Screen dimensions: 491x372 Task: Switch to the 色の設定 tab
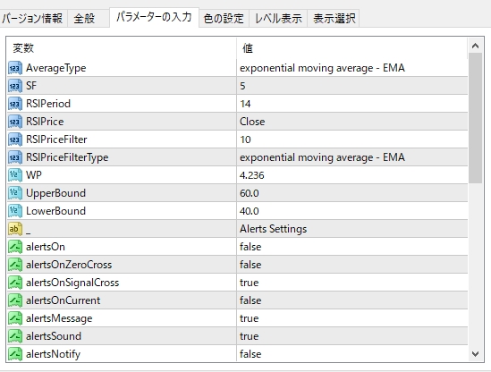[x=224, y=19]
